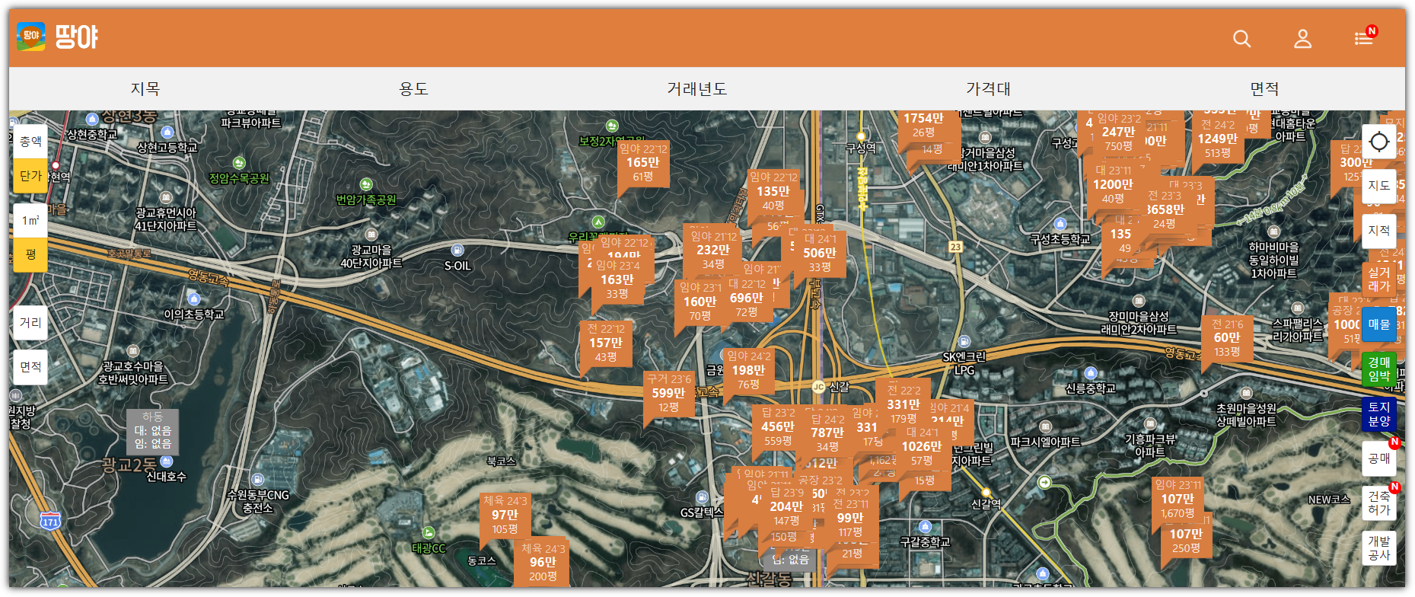
Task: Open the 대 24'1 1026만 57평 marker
Action: coord(922,446)
